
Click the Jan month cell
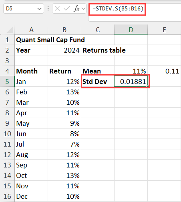[x=31, y=82]
